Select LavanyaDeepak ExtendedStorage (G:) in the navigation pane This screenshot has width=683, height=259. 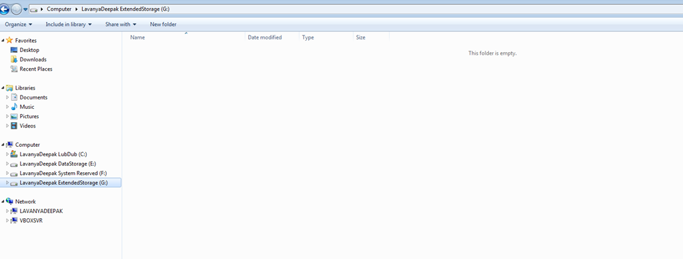[63, 183]
